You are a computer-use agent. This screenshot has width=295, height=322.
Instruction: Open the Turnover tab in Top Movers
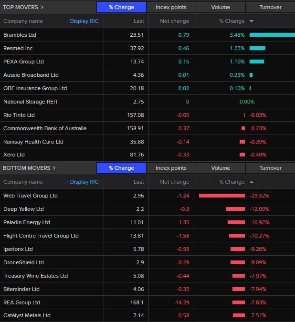point(270,7)
